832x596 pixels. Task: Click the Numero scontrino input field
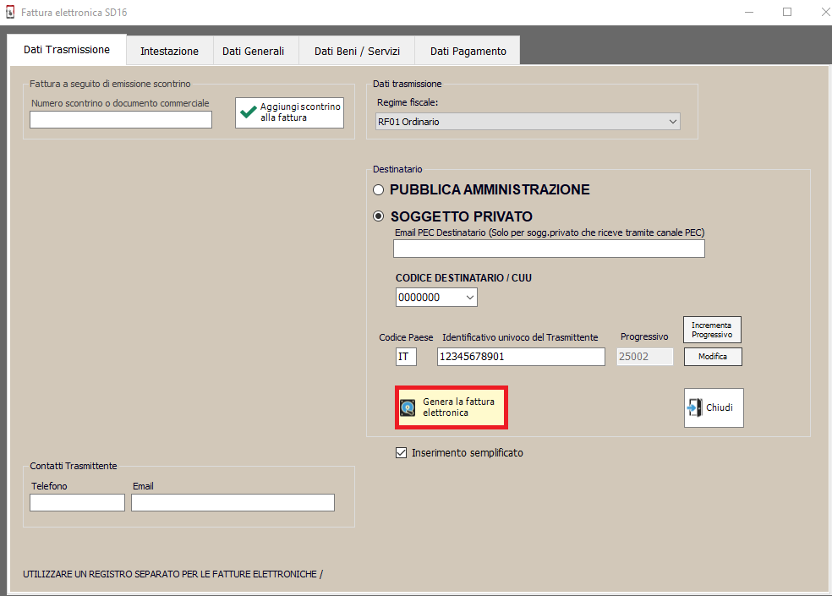(x=120, y=120)
